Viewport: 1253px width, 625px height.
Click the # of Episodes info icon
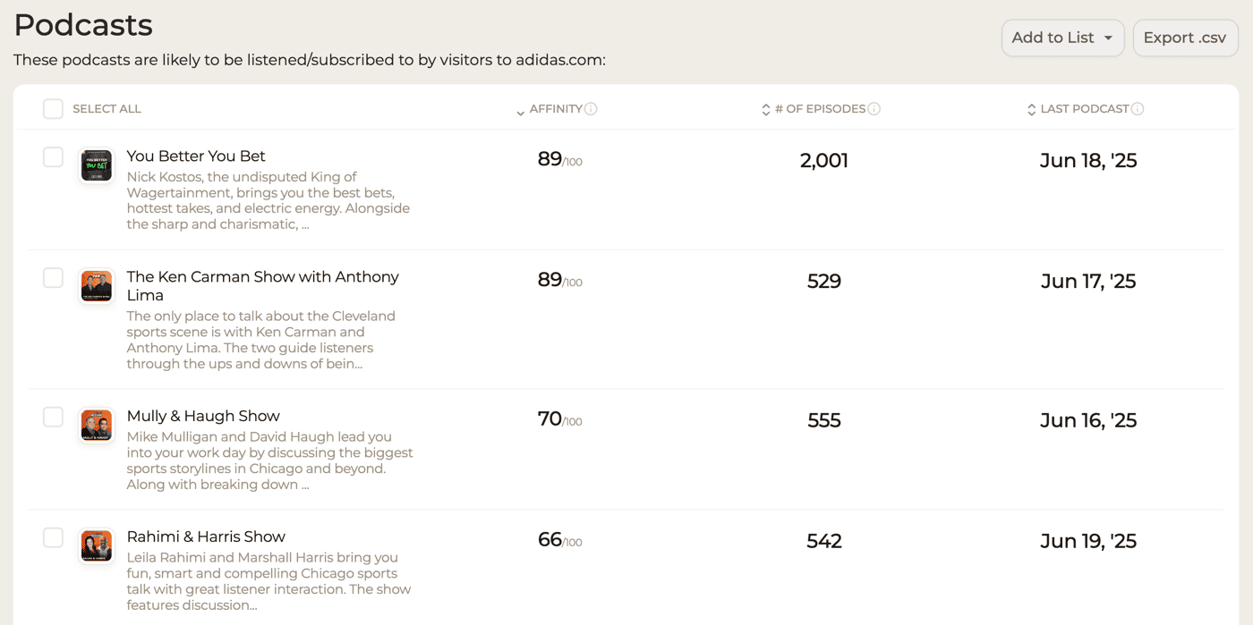874,109
